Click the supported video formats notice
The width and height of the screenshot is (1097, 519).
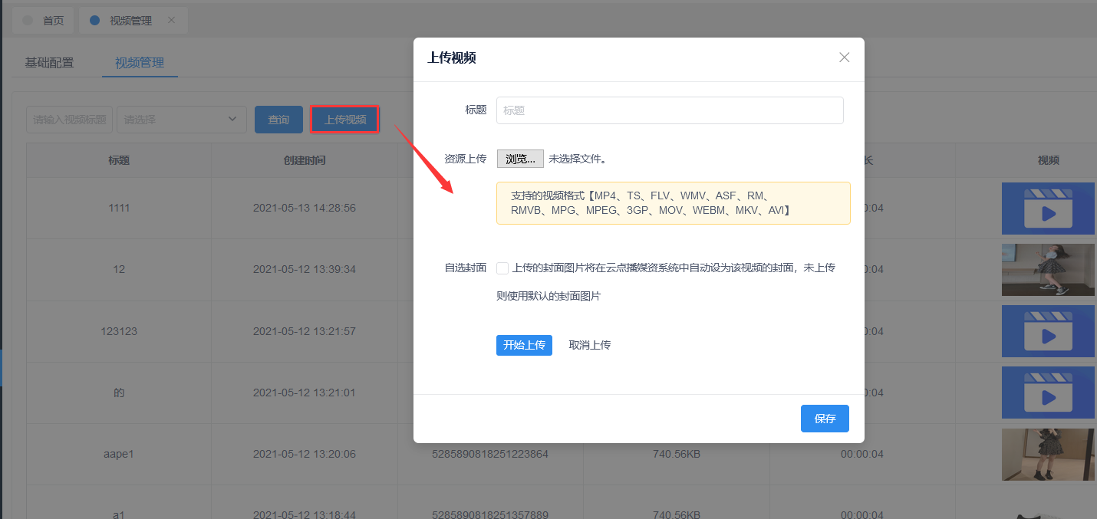click(674, 203)
